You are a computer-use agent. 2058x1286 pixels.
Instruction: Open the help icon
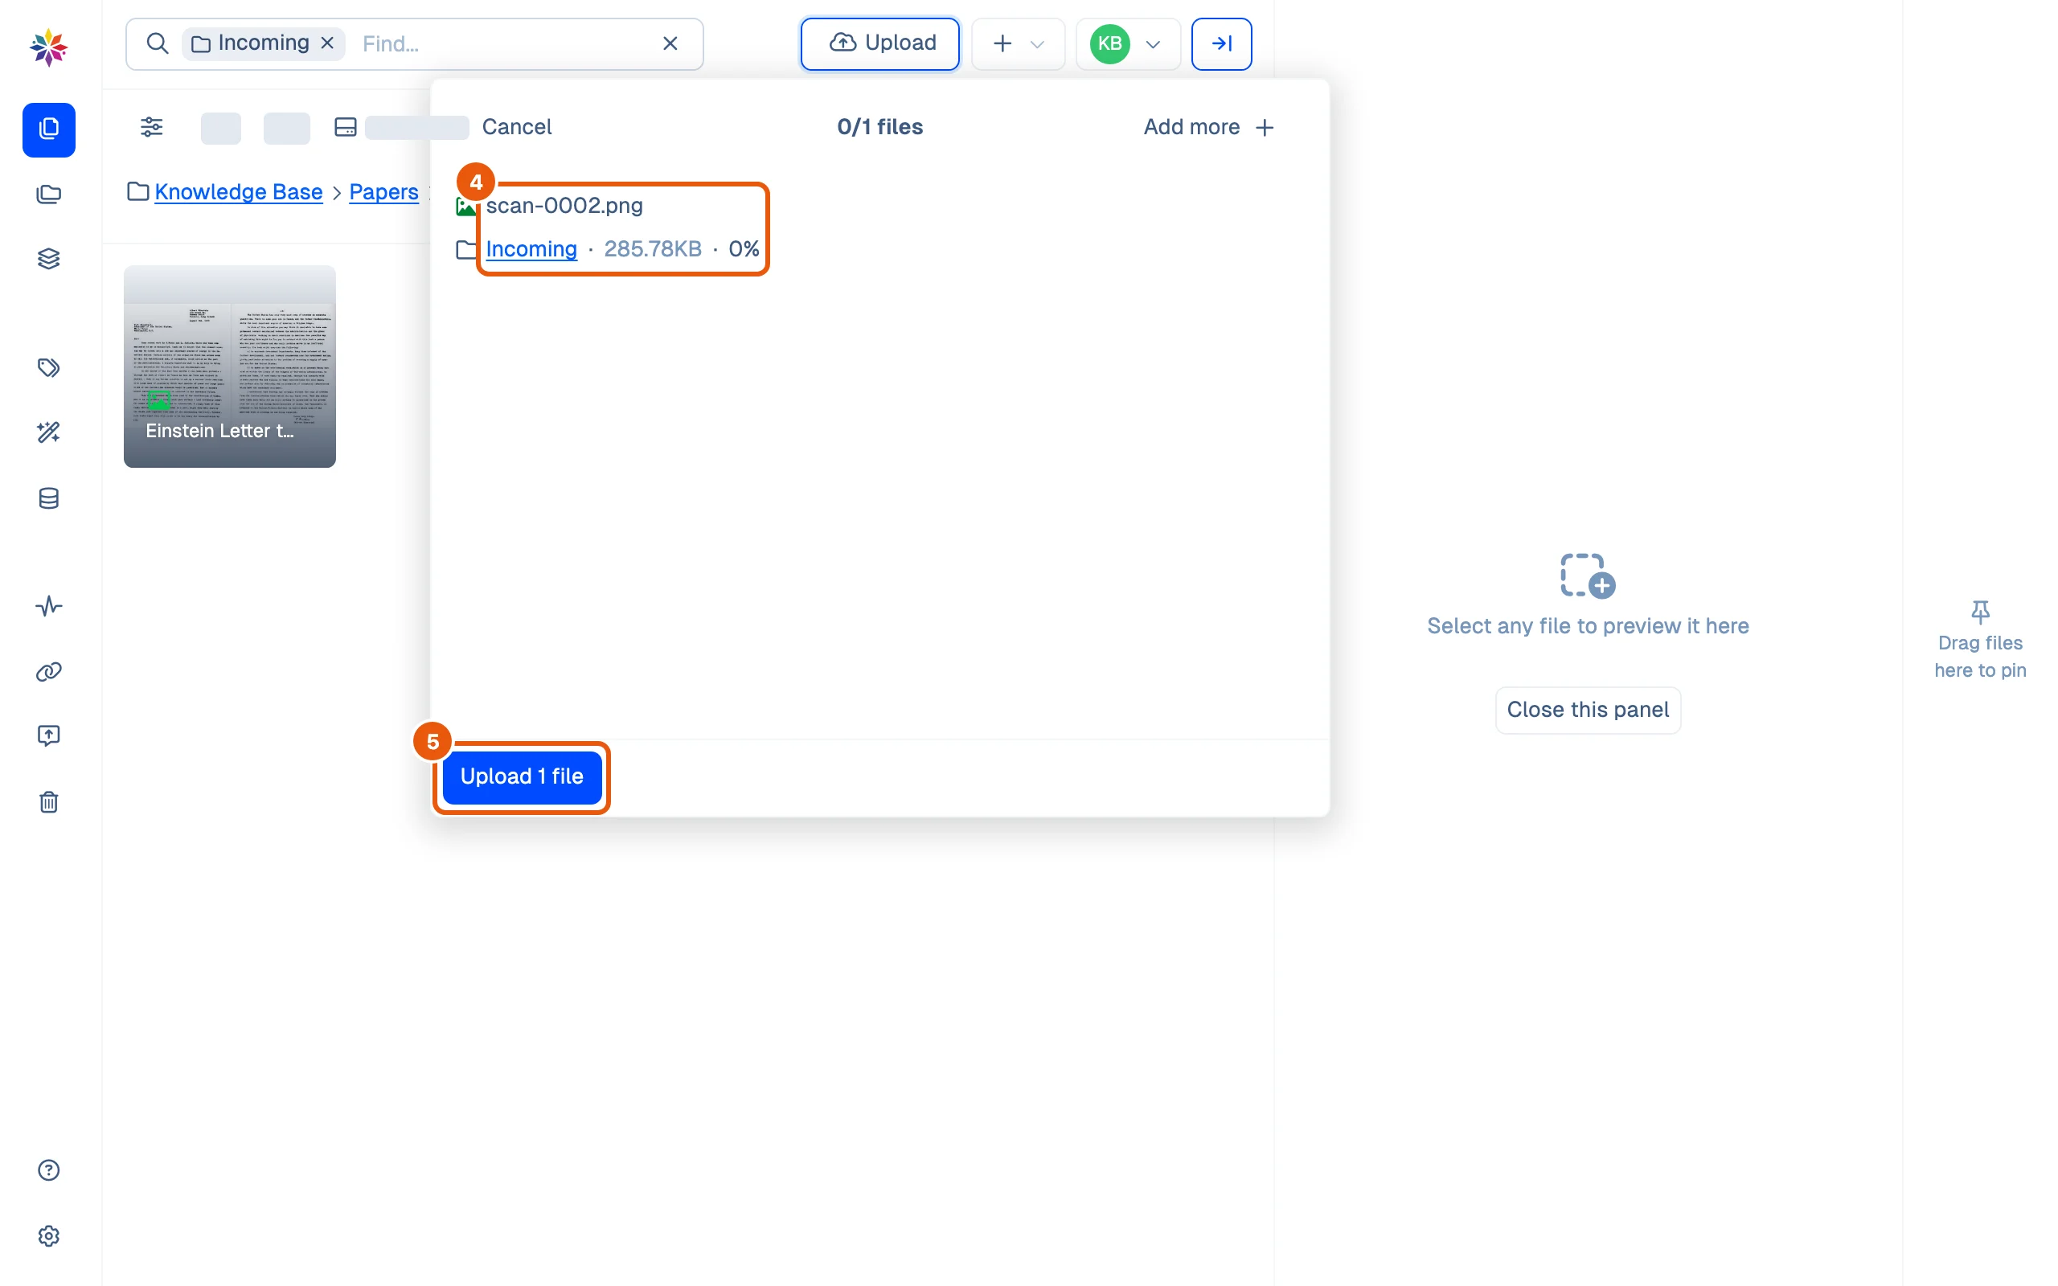click(48, 1170)
